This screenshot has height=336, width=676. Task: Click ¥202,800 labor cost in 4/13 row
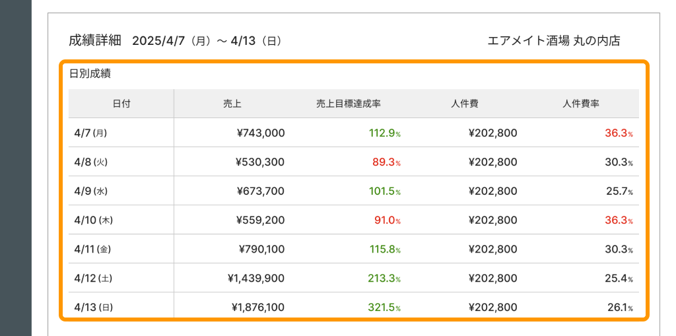coord(492,308)
